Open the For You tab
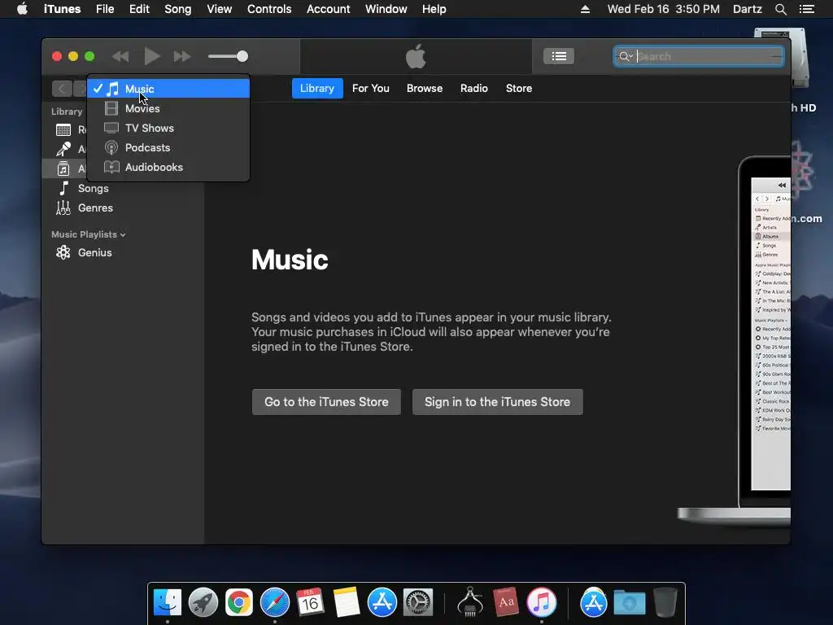 [x=371, y=88]
